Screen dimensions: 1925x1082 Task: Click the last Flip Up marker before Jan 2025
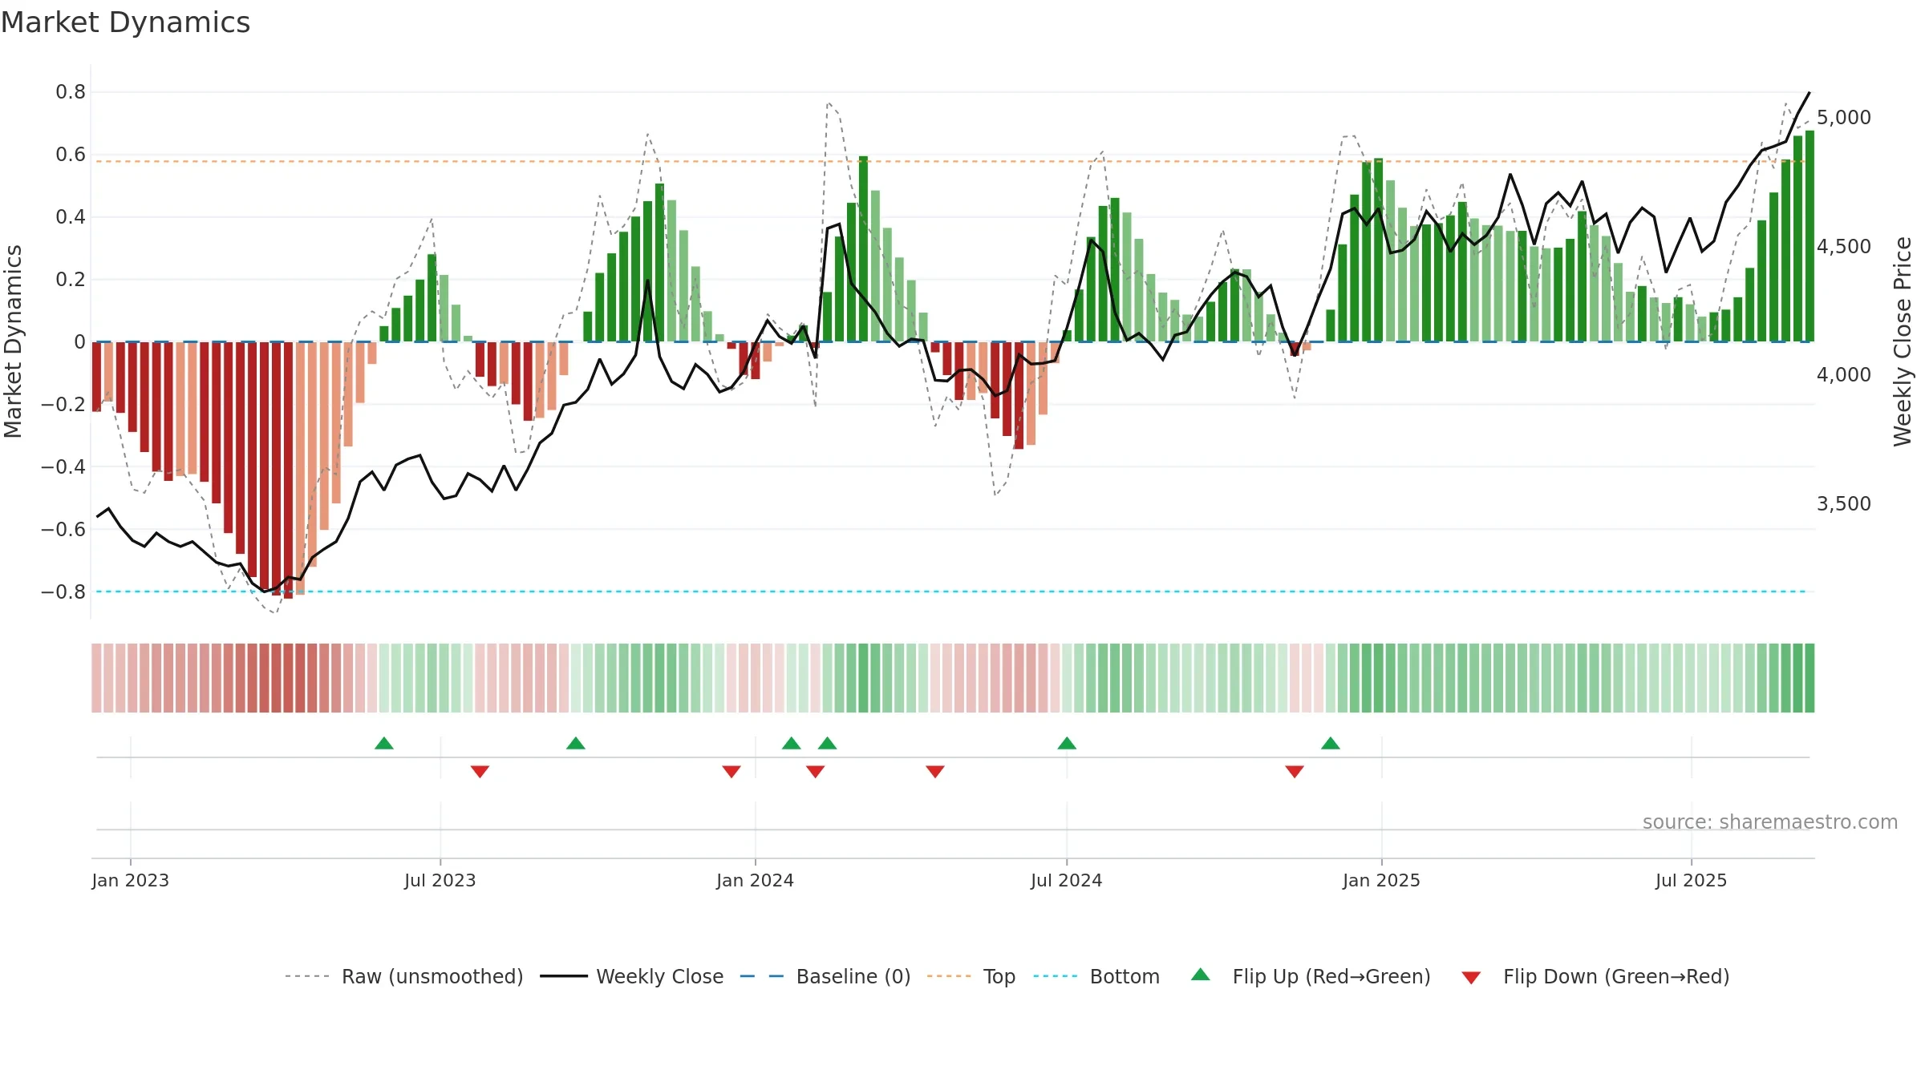(1331, 743)
